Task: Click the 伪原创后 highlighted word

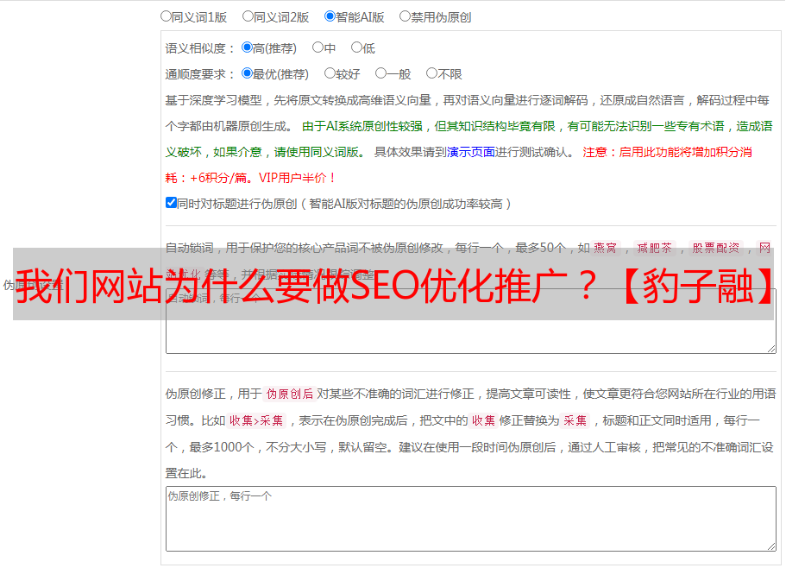Action: 290,394
